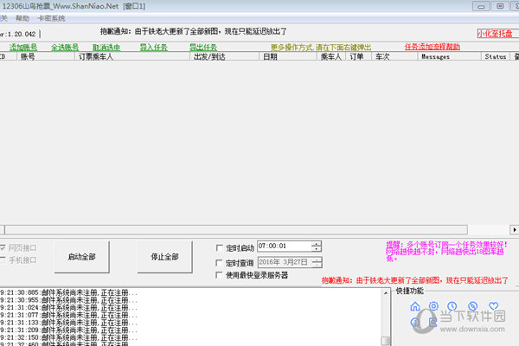Open the 卡密系统 menu
The image size is (519, 346).
(51, 18)
